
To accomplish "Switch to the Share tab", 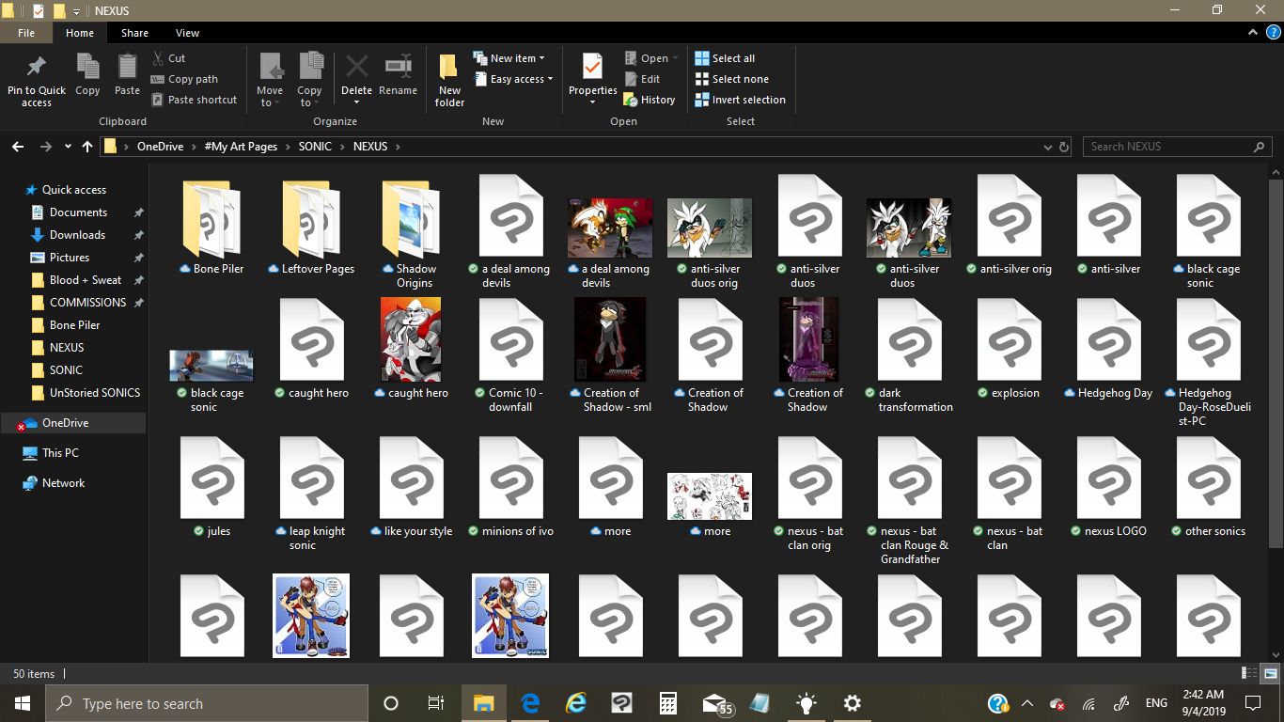I will point(134,33).
